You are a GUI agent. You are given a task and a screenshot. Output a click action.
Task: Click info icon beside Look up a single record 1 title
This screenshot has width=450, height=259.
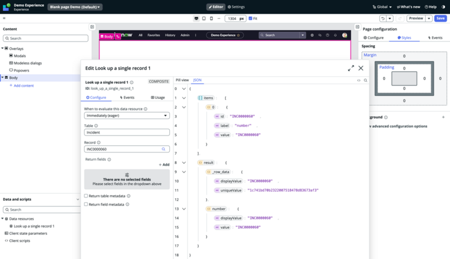click(x=132, y=83)
